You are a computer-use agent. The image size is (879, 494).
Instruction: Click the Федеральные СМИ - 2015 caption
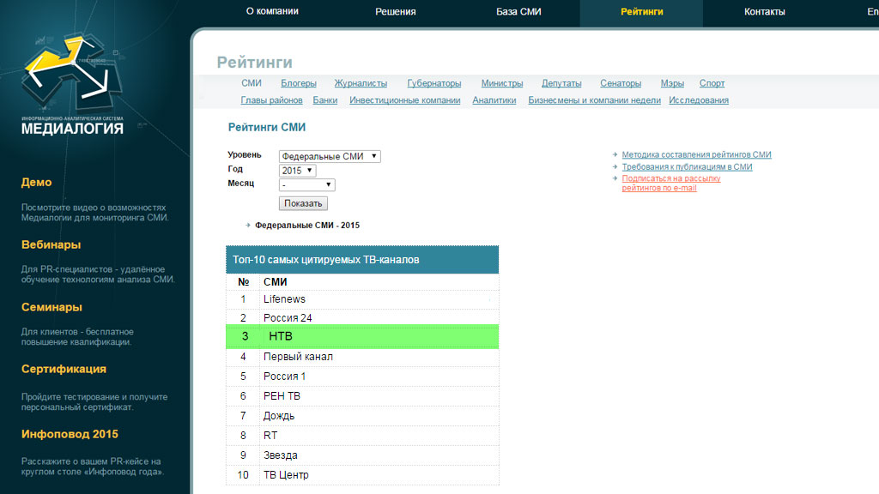(x=307, y=226)
